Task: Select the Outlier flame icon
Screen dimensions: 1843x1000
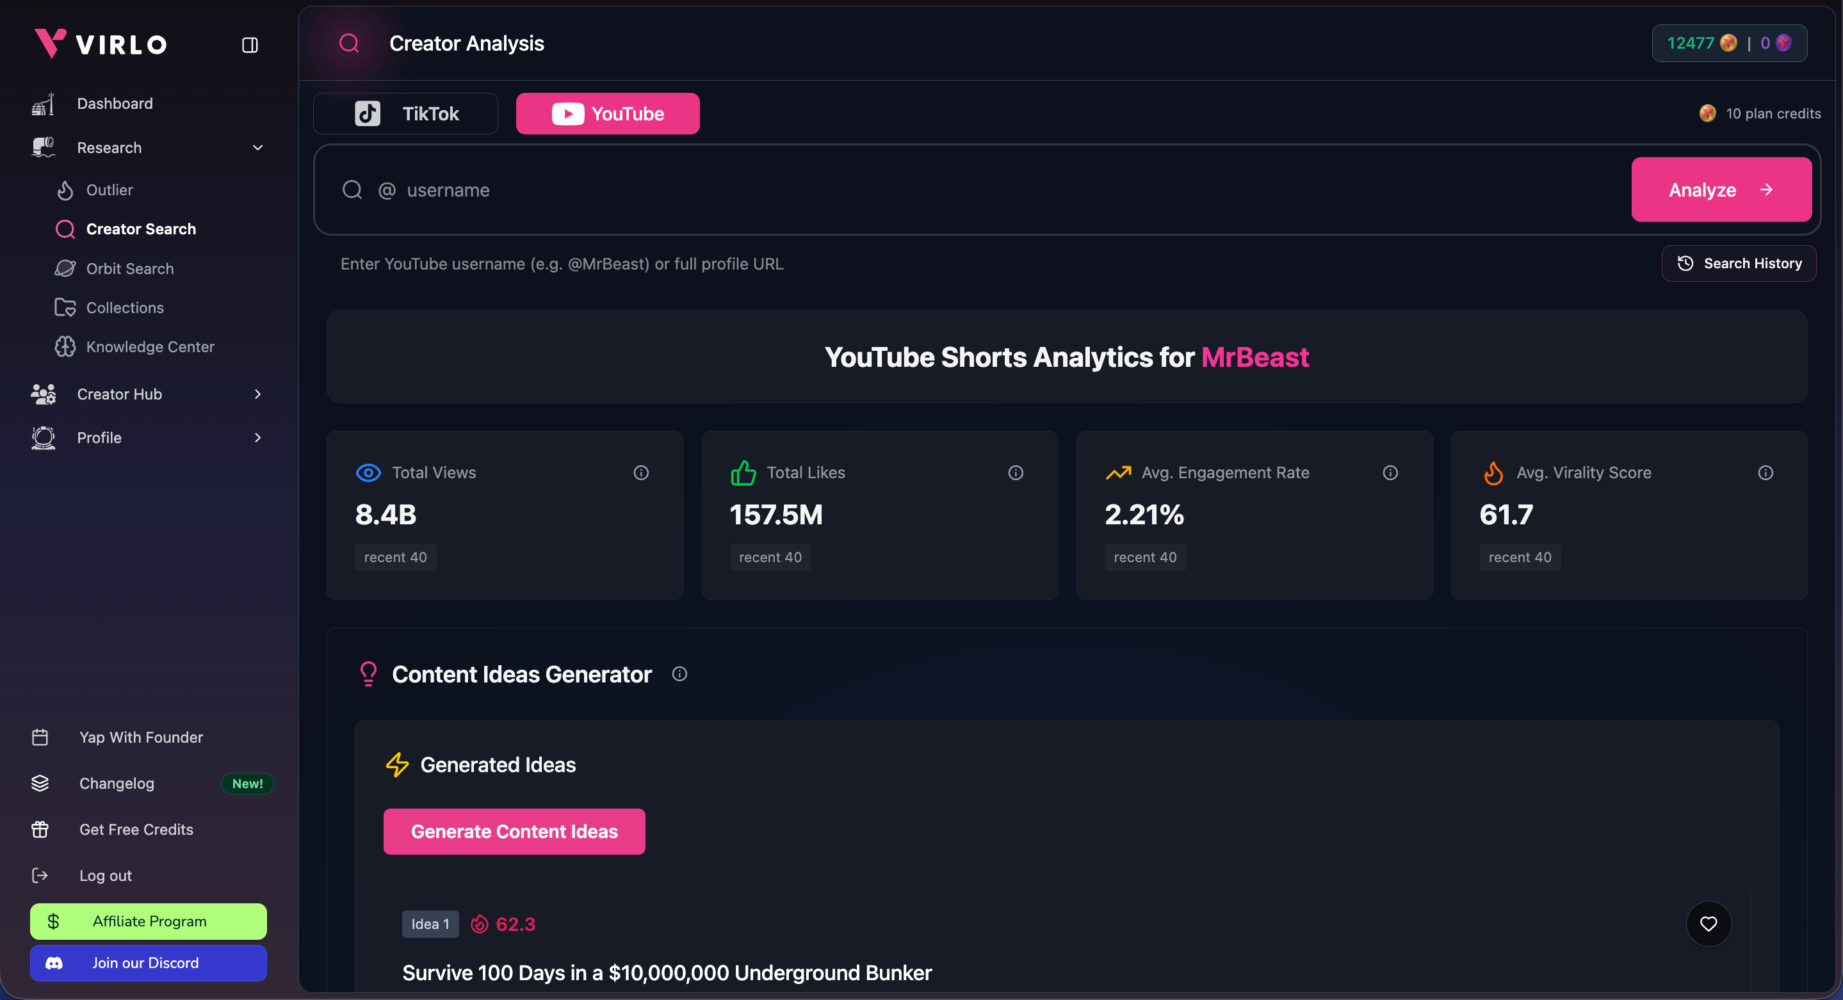Action: point(65,190)
